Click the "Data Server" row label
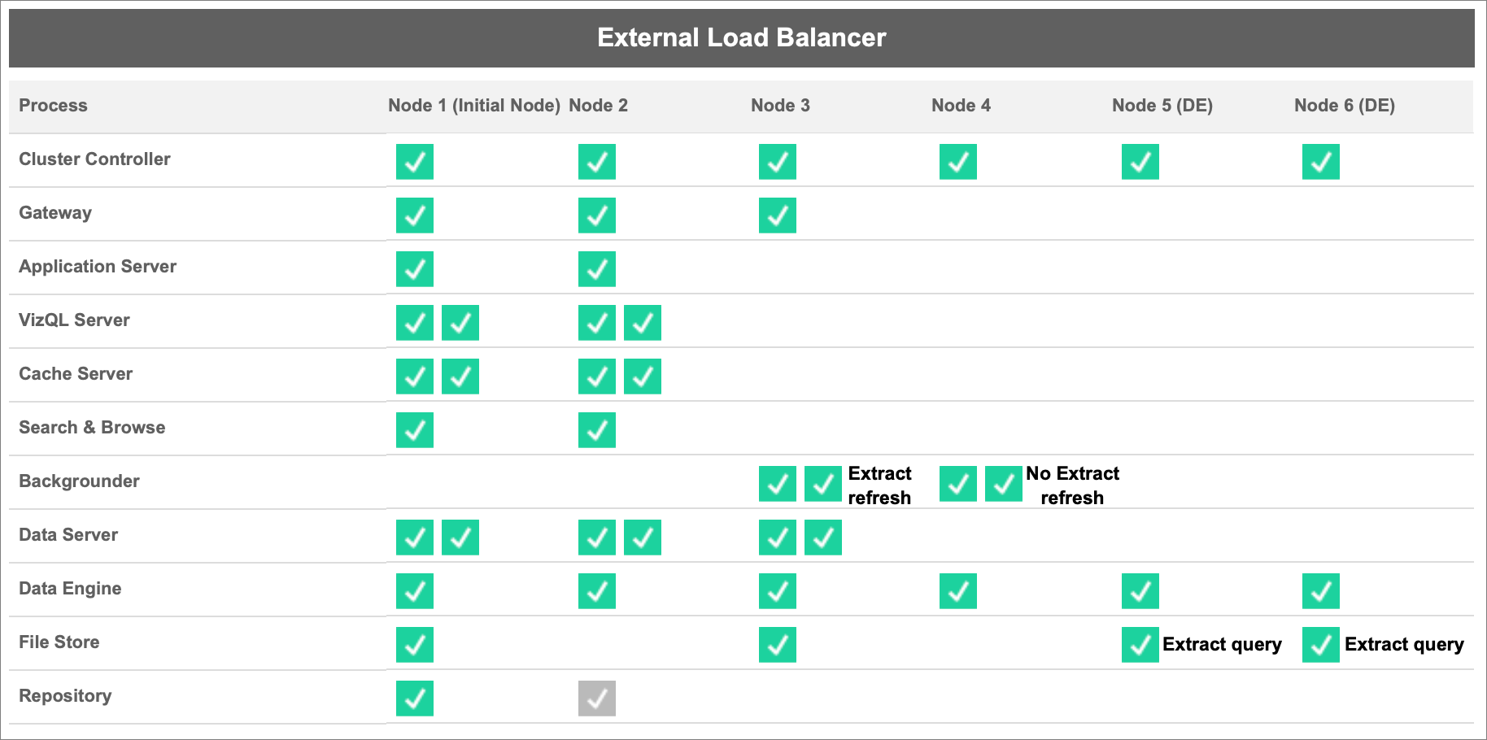The height and width of the screenshot is (740, 1487). click(68, 535)
